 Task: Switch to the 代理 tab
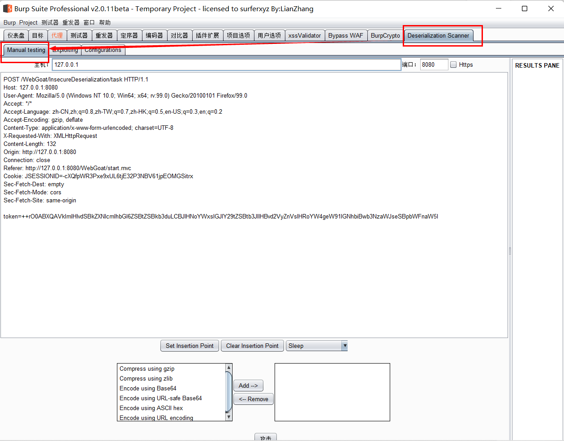(57, 35)
